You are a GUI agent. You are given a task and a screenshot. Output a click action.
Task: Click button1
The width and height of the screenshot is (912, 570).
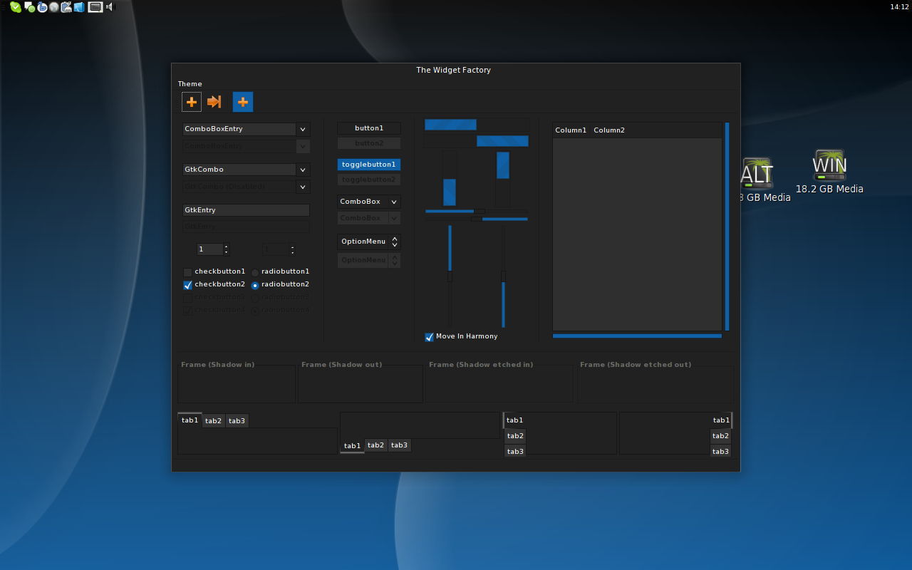pos(369,128)
